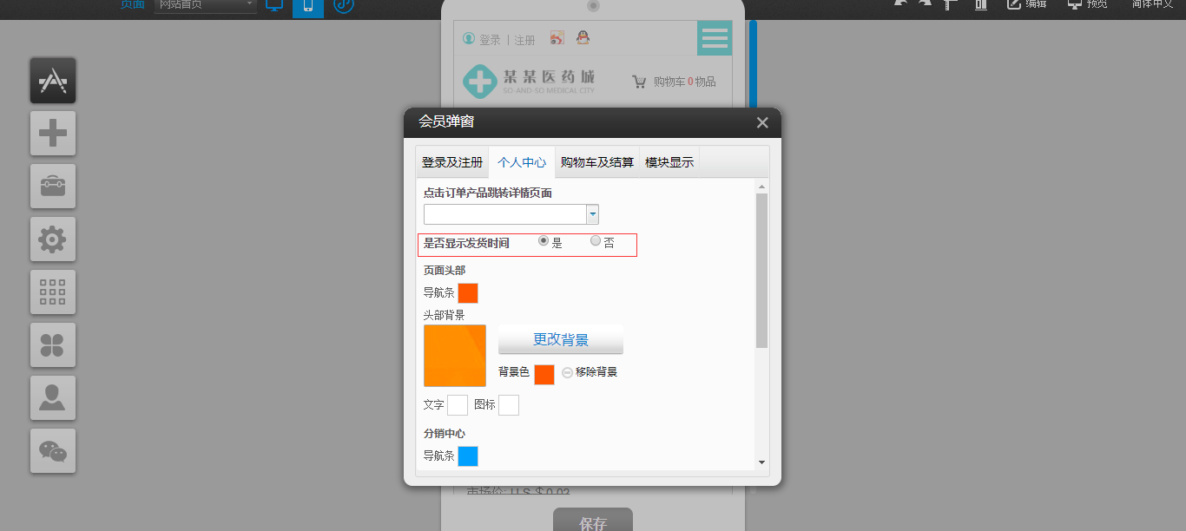Click 移除背景 to remove header background
Image resolution: width=1186 pixels, height=531 pixels.
click(x=590, y=372)
